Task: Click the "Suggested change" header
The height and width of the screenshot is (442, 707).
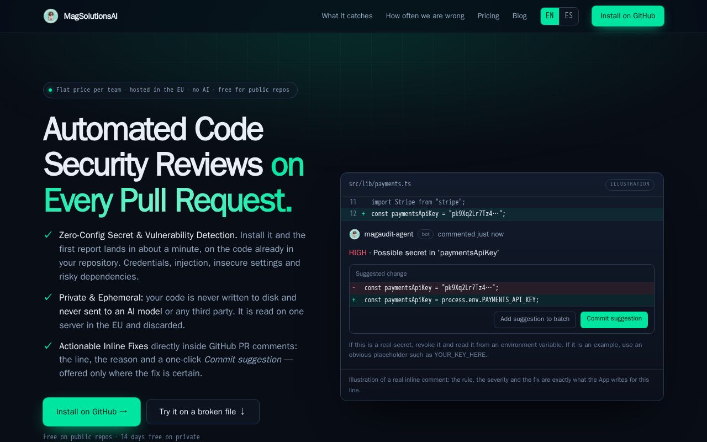Action: coord(381,273)
